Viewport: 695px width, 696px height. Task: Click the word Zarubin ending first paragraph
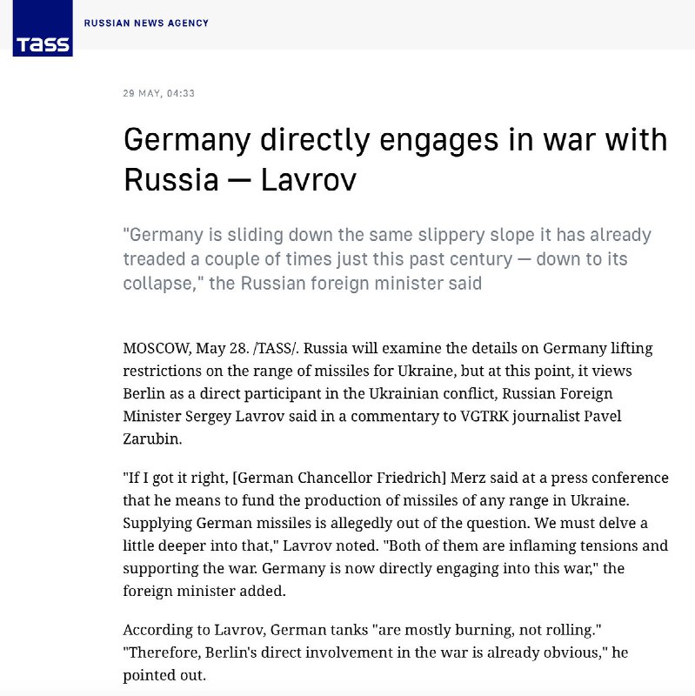click(x=152, y=439)
